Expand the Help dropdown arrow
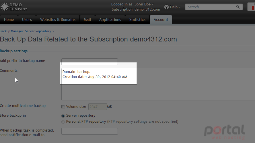 (180, 7)
